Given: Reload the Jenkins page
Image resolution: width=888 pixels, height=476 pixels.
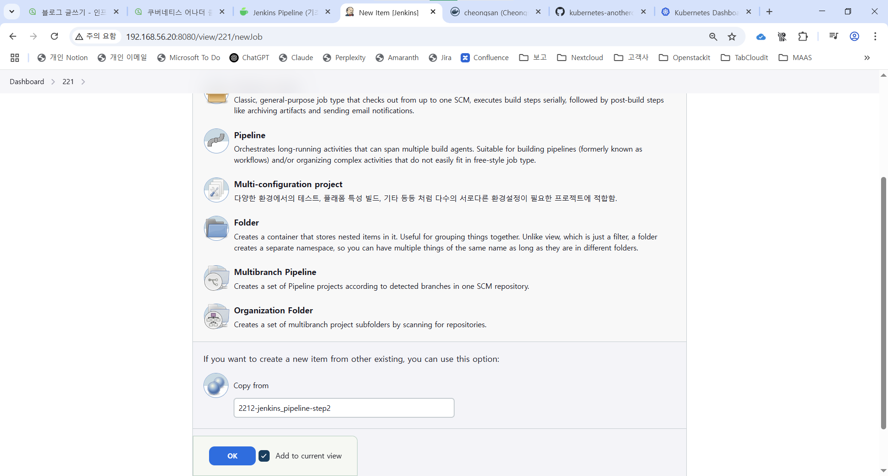Looking at the screenshot, I should 54,37.
